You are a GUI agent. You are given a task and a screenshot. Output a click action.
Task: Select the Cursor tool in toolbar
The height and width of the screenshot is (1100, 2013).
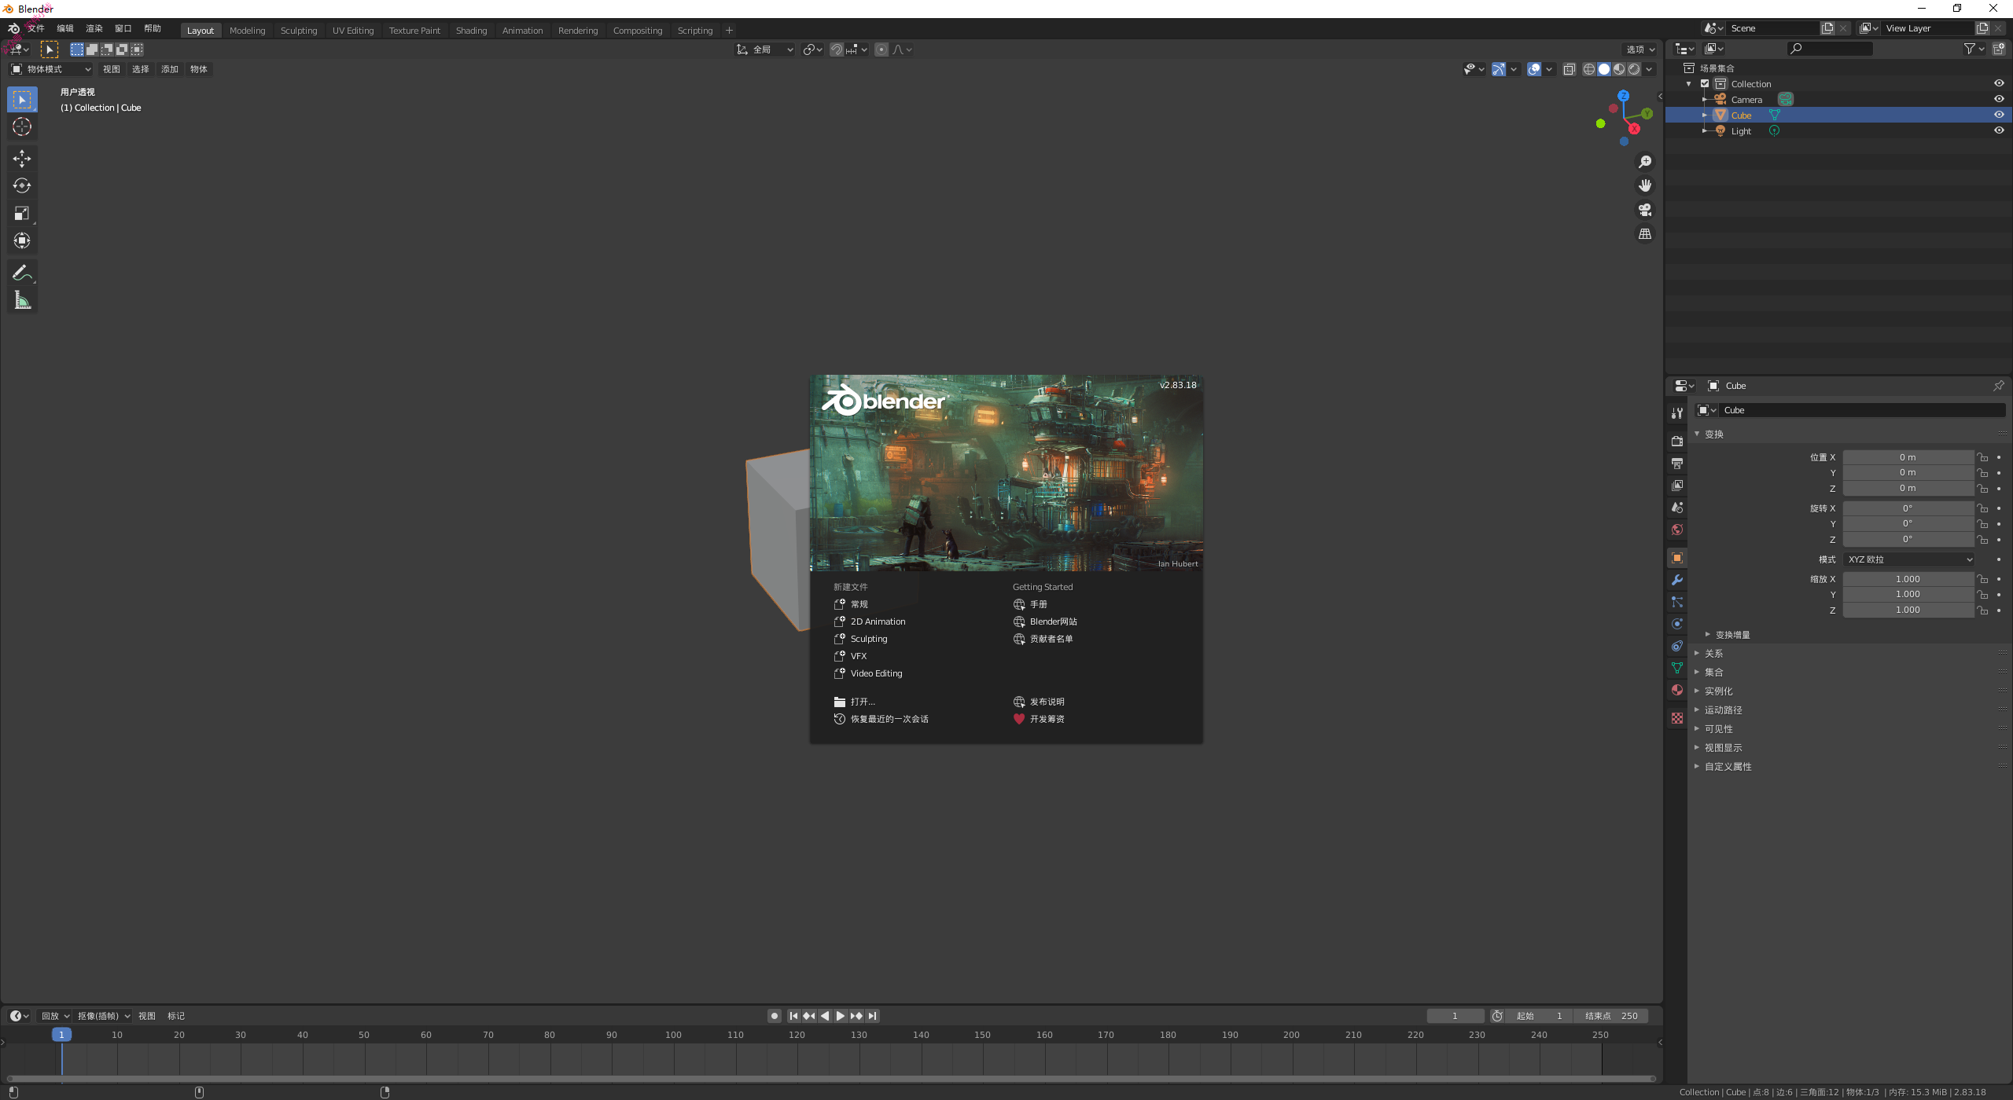pyautogui.click(x=22, y=126)
